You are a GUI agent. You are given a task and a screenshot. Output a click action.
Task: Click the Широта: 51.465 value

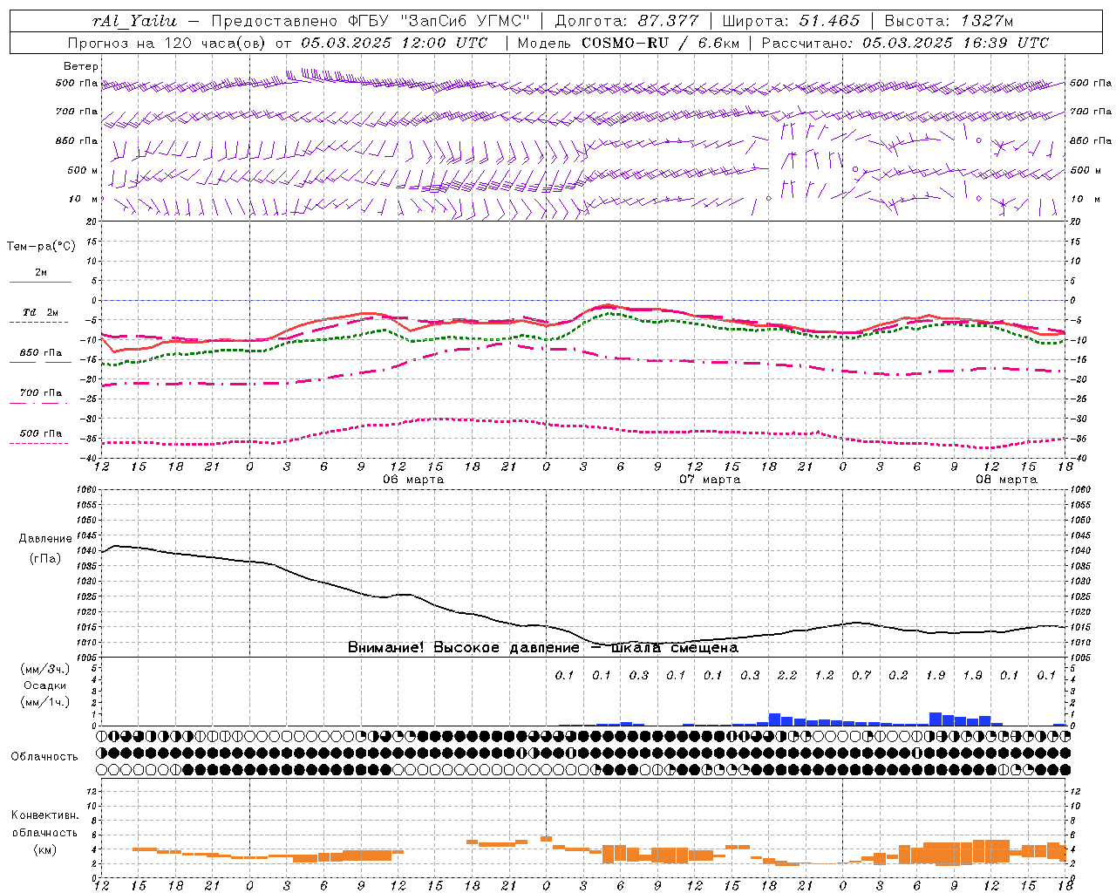coord(791,21)
